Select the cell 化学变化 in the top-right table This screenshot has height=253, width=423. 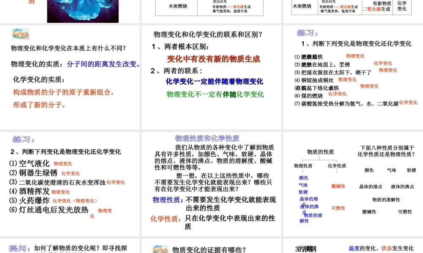point(402,6)
